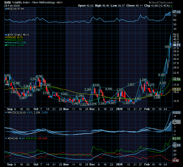Click the $VIX ticker symbol in the title
183x167 pixels.
[x=8, y=2]
